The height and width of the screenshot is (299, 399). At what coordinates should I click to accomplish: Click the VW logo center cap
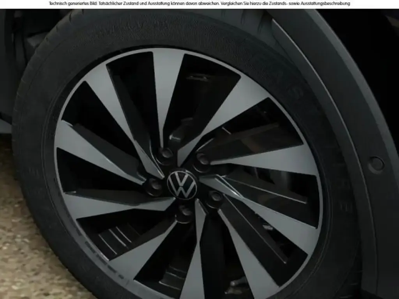coord(182,185)
